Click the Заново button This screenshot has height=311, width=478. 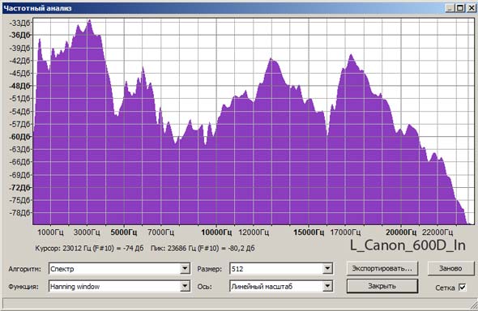[x=450, y=269]
